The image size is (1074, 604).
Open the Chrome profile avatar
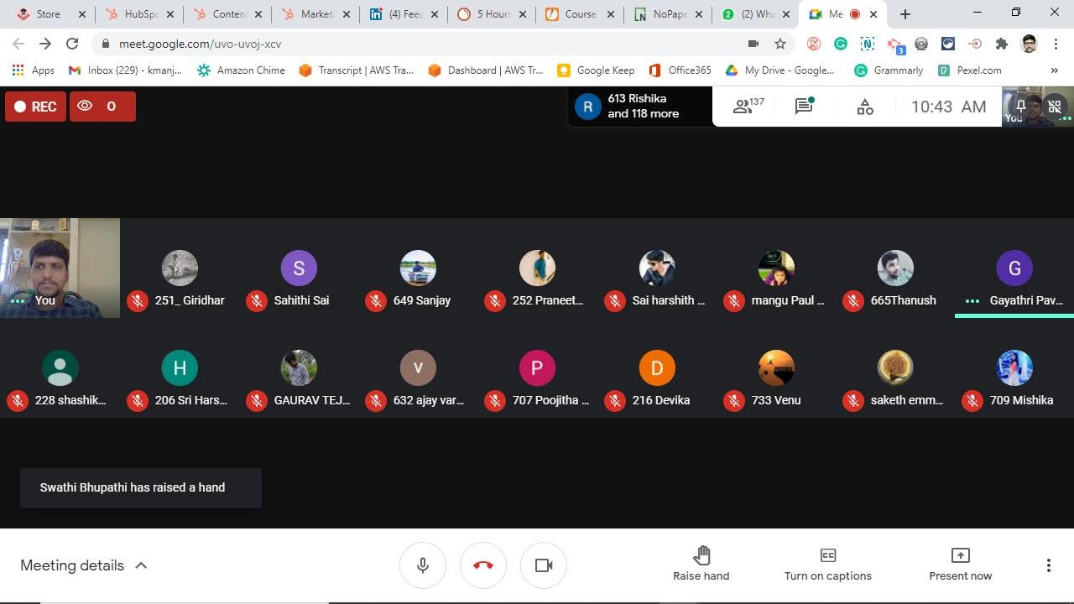(1030, 44)
